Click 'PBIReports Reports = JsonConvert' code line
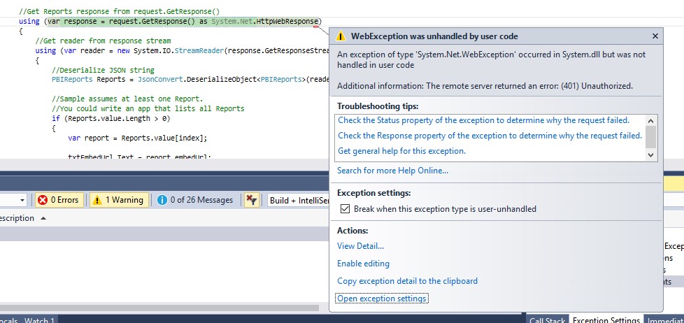This screenshot has width=684, height=323. [x=190, y=79]
